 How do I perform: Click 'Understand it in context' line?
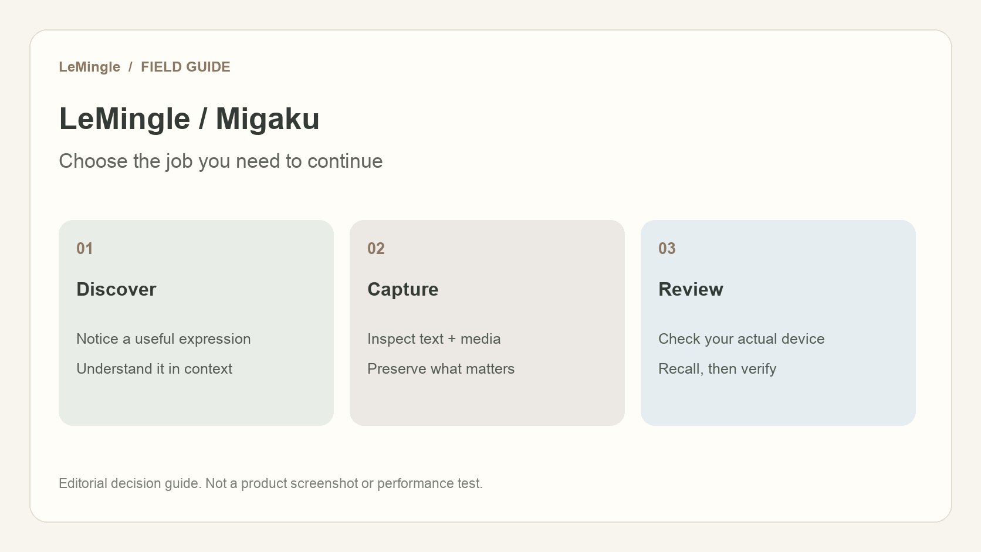coord(154,369)
